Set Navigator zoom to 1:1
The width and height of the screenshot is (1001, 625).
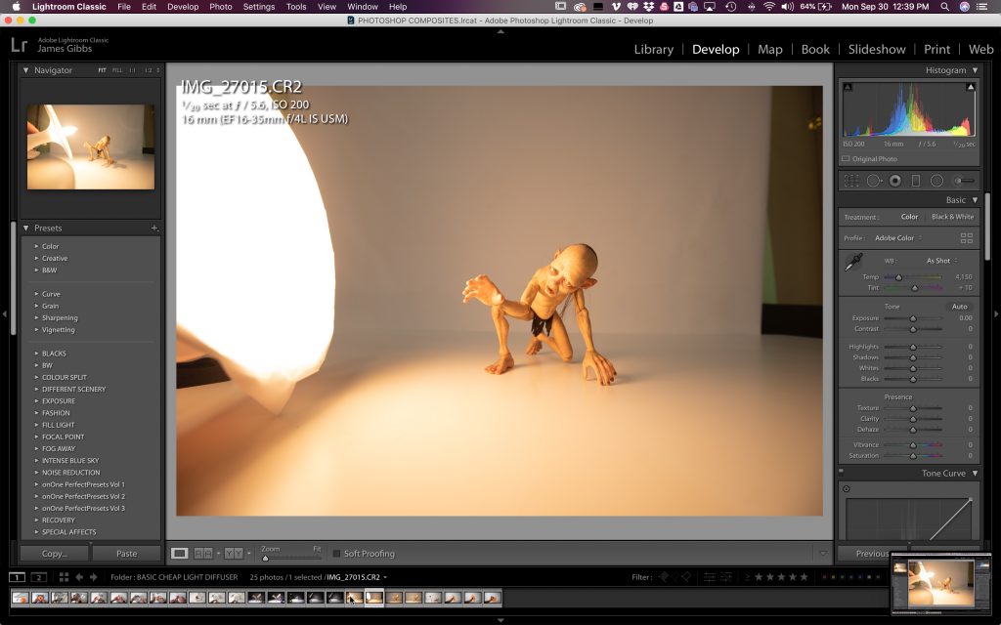pyautogui.click(x=133, y=70)
